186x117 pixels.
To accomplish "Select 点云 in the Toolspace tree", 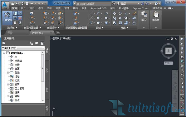I will coord(17,65).
